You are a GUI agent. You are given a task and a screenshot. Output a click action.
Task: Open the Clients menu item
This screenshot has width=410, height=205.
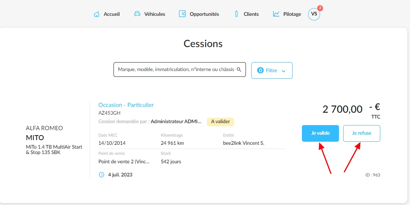[251, 14]
